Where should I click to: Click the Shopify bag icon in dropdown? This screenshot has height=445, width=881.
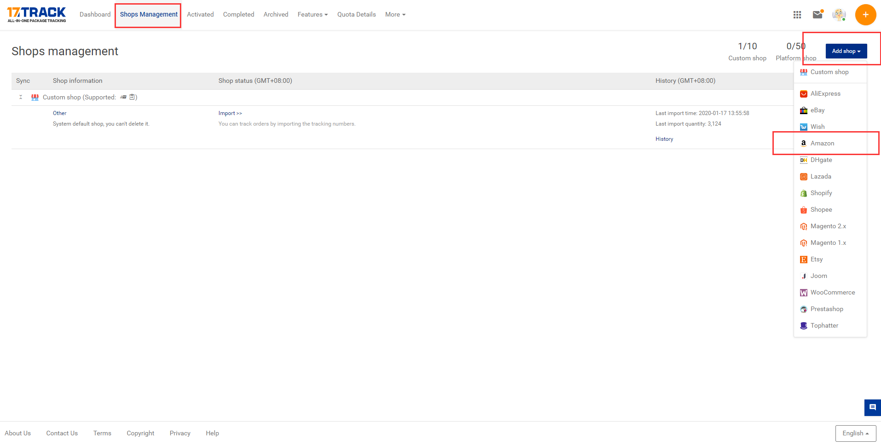point(804,193)
